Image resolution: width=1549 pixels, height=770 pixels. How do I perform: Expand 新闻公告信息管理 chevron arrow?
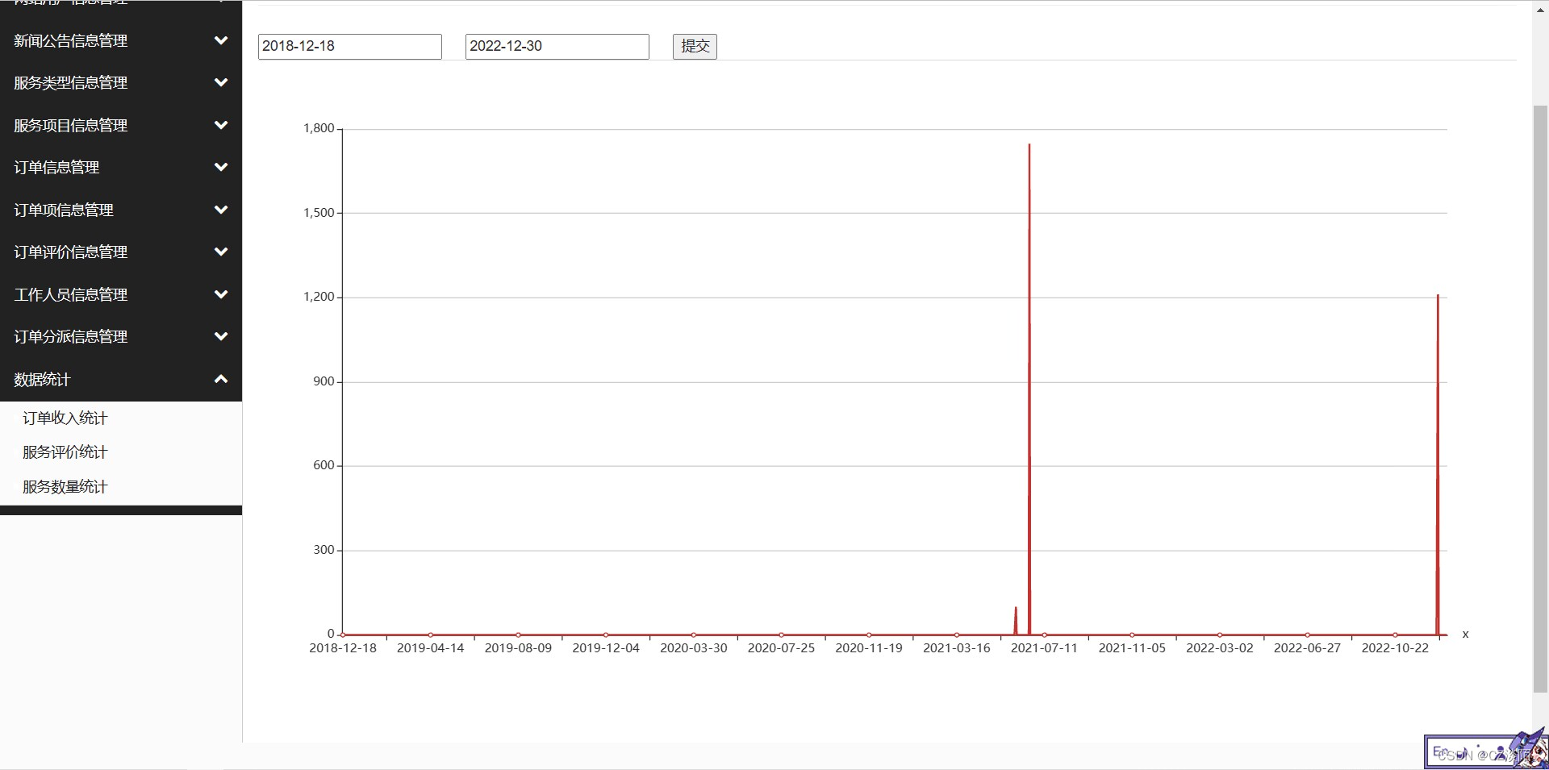[x=220, y=40]
